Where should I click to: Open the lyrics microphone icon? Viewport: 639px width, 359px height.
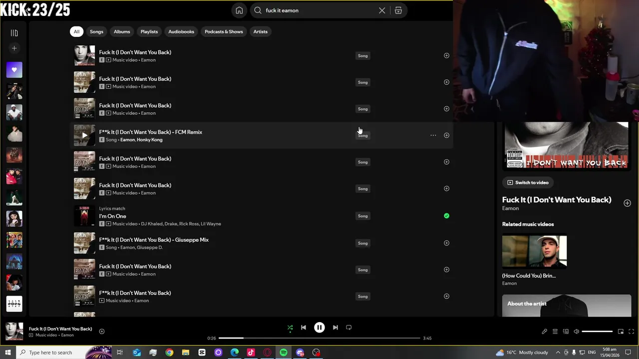coord(544,332)
